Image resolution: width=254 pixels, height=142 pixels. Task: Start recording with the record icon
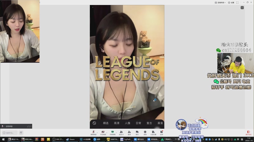[x=145, y=133]
